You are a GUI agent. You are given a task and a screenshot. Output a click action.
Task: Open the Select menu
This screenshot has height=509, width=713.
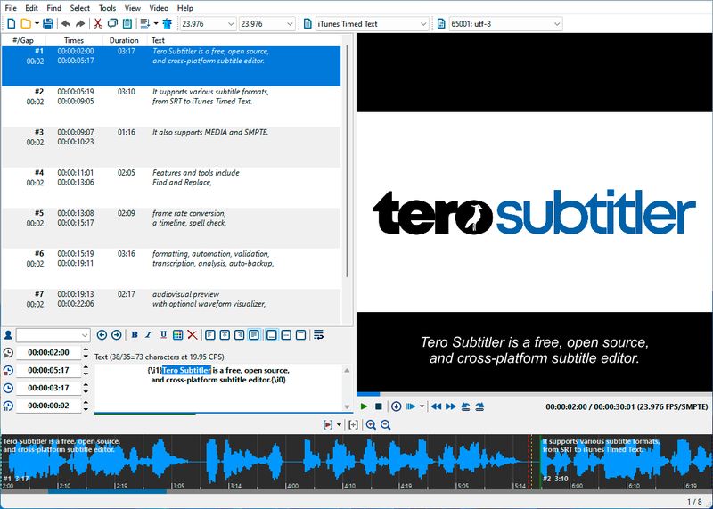80,8
